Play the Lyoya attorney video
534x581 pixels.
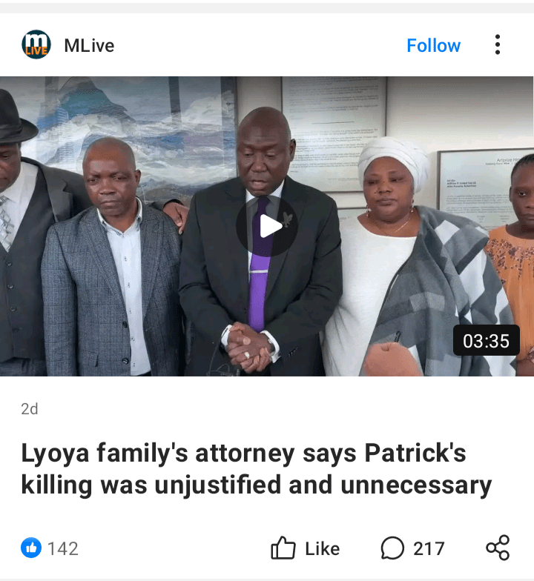point(267,226)
